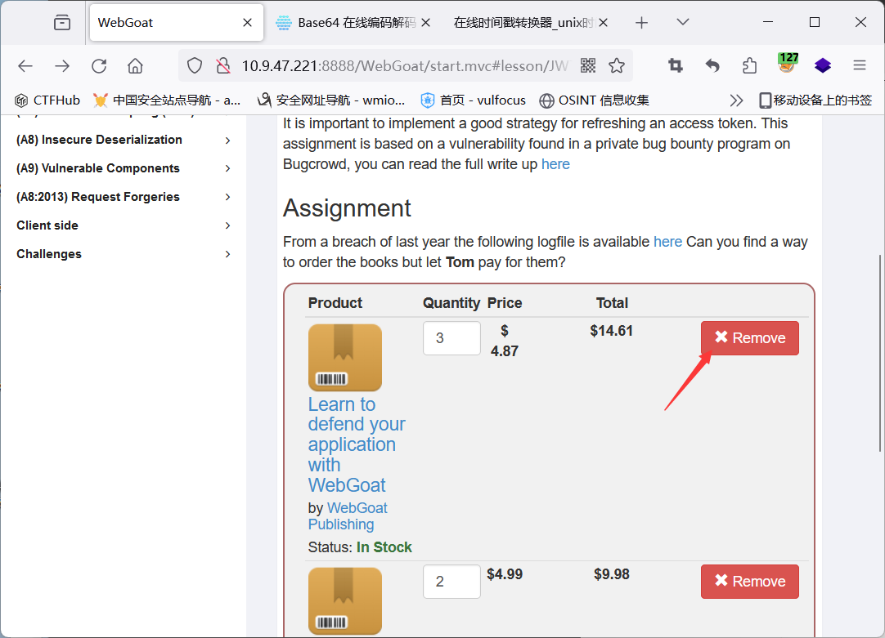Open the Bugcrowd write up 'here' link

pos(555,164)
